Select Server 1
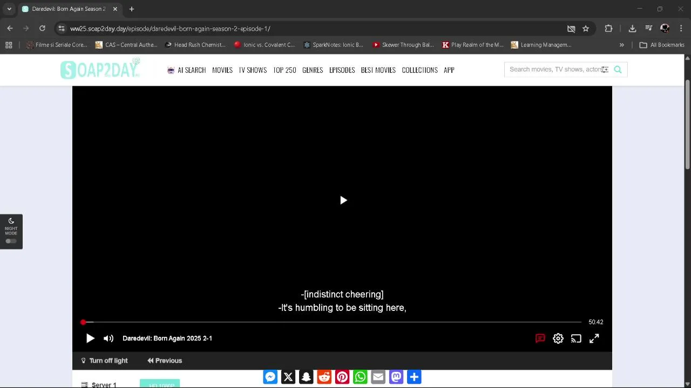This screenshot has width=691, height=388. [99, 385]
